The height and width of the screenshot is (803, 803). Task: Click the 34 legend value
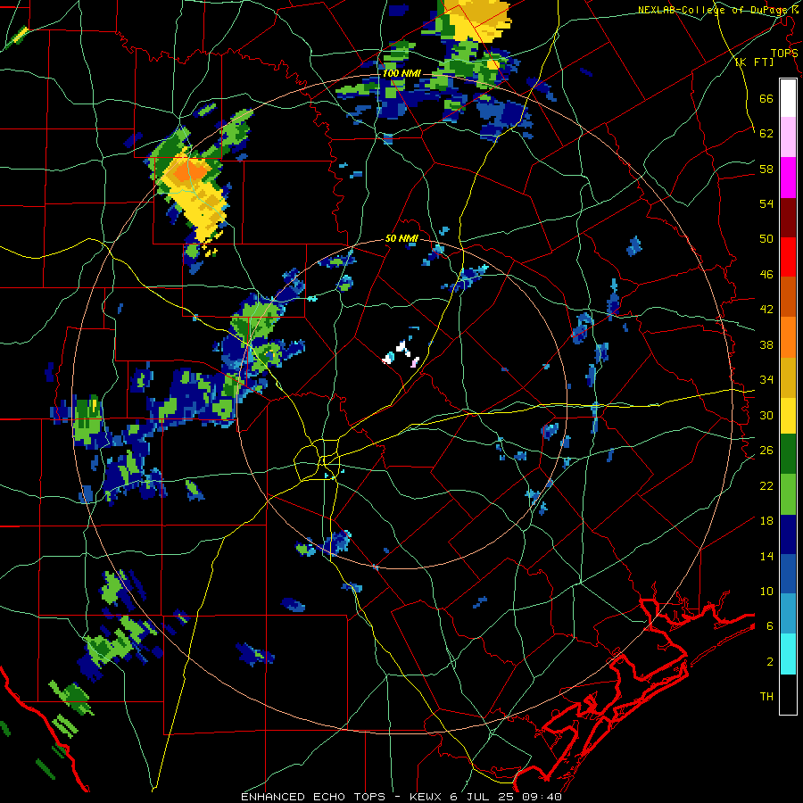pyautogui.click(x=766, y=380)
